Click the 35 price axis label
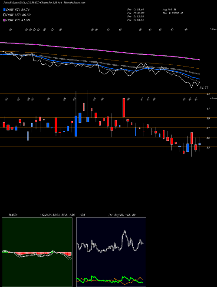 tap(208, 138)
